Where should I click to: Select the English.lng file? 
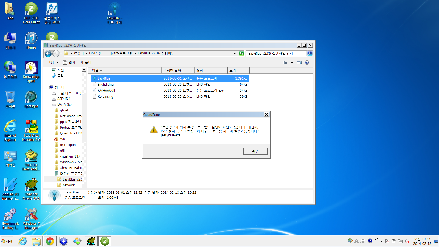click(170, 85)
